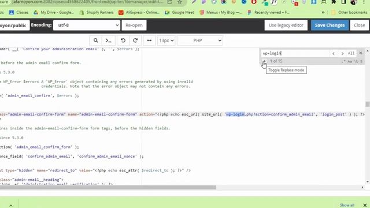
Task: Click the horizontal scrollbar thumb of the editor
Action: (108, 187)
